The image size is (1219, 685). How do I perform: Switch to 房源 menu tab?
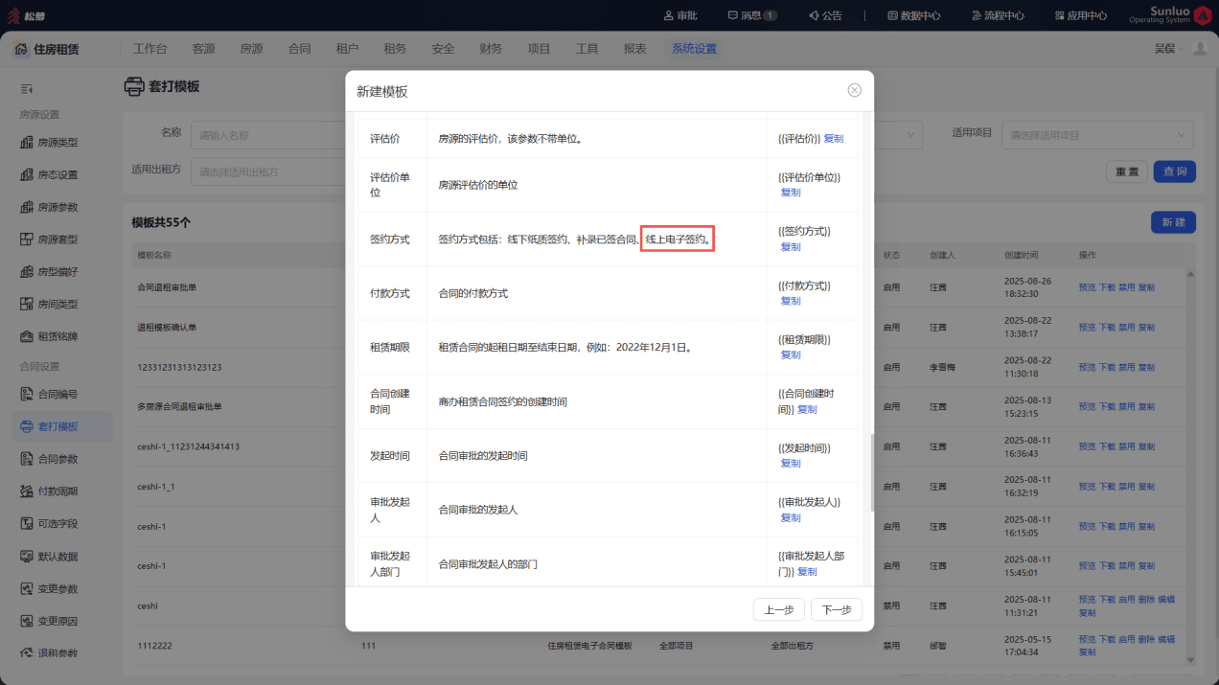[x=251, y=49]
